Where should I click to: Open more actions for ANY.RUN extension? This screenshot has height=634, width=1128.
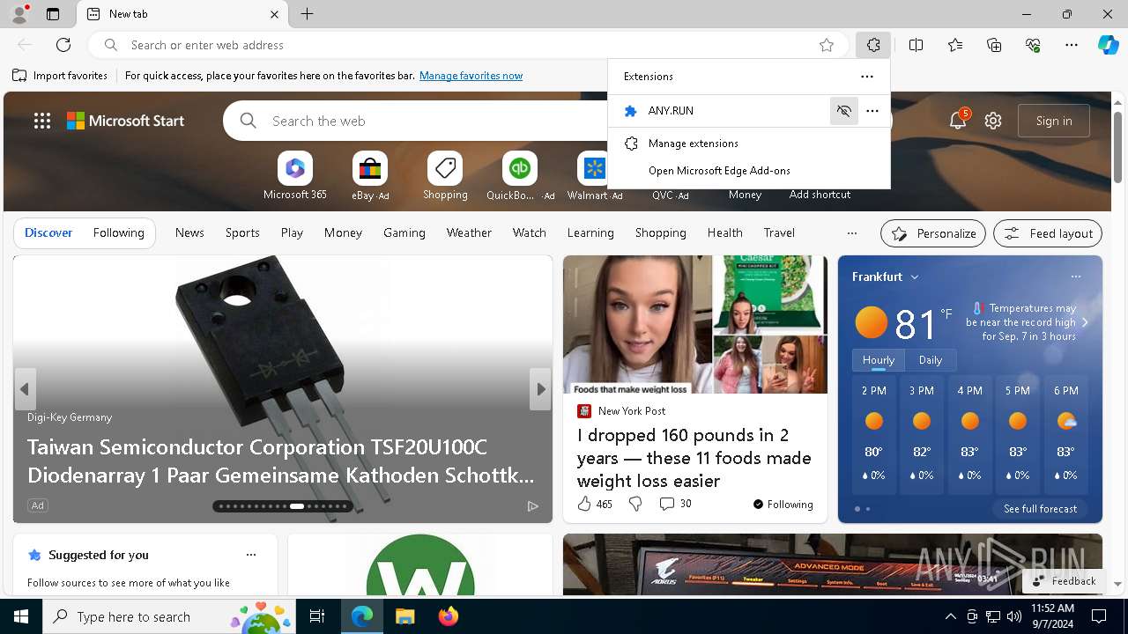872,111
